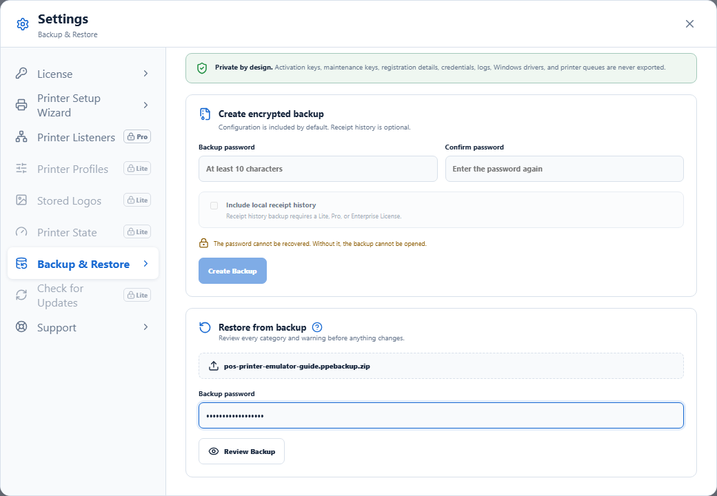Click the Settings gear icon in header
Viewport: 717px width, 496px height.
22,24
